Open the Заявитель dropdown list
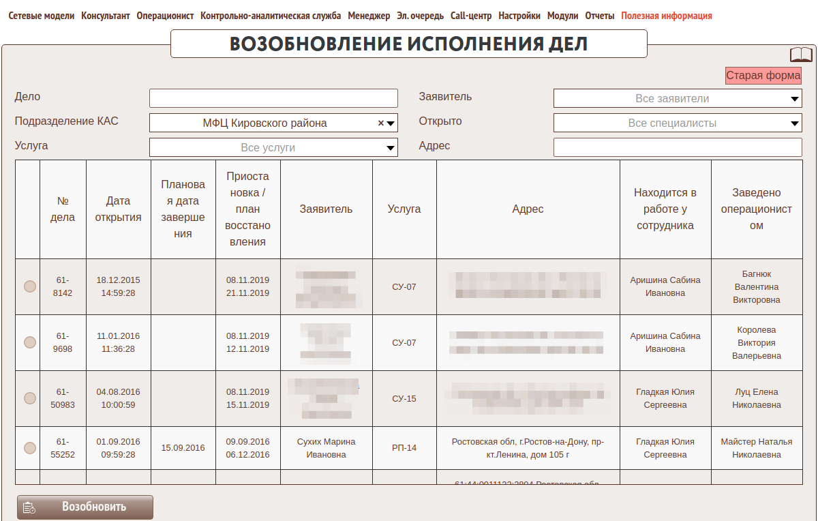This screenshot has height=521, width=818. pyautogui.click(x=795, y=99)
